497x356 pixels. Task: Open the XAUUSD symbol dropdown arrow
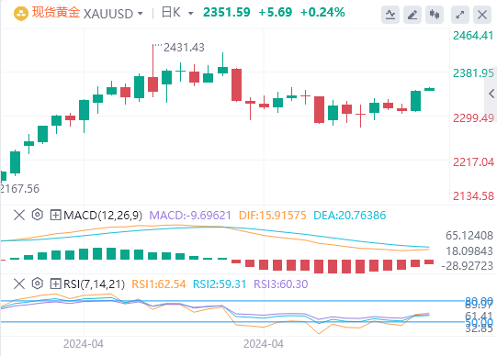[x=141, y=14]
